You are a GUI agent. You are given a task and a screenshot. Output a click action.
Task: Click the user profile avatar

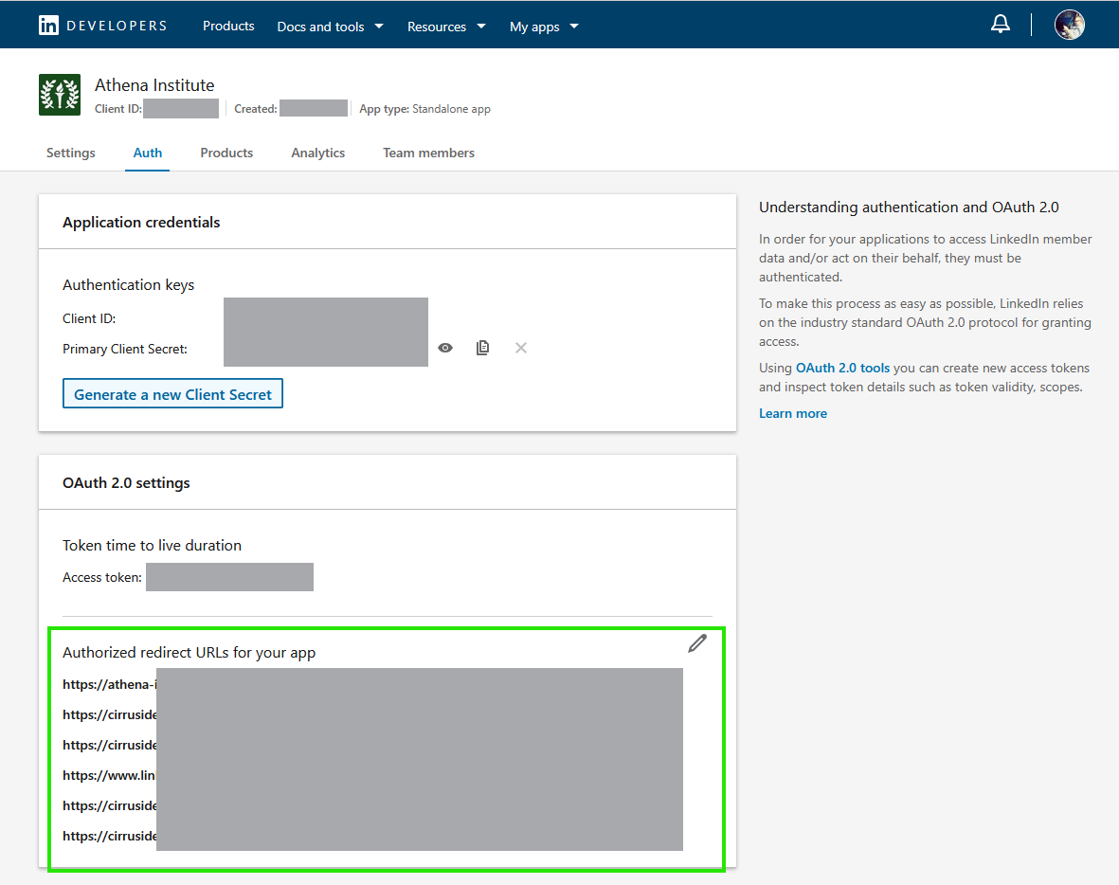tap(1069, 25)
